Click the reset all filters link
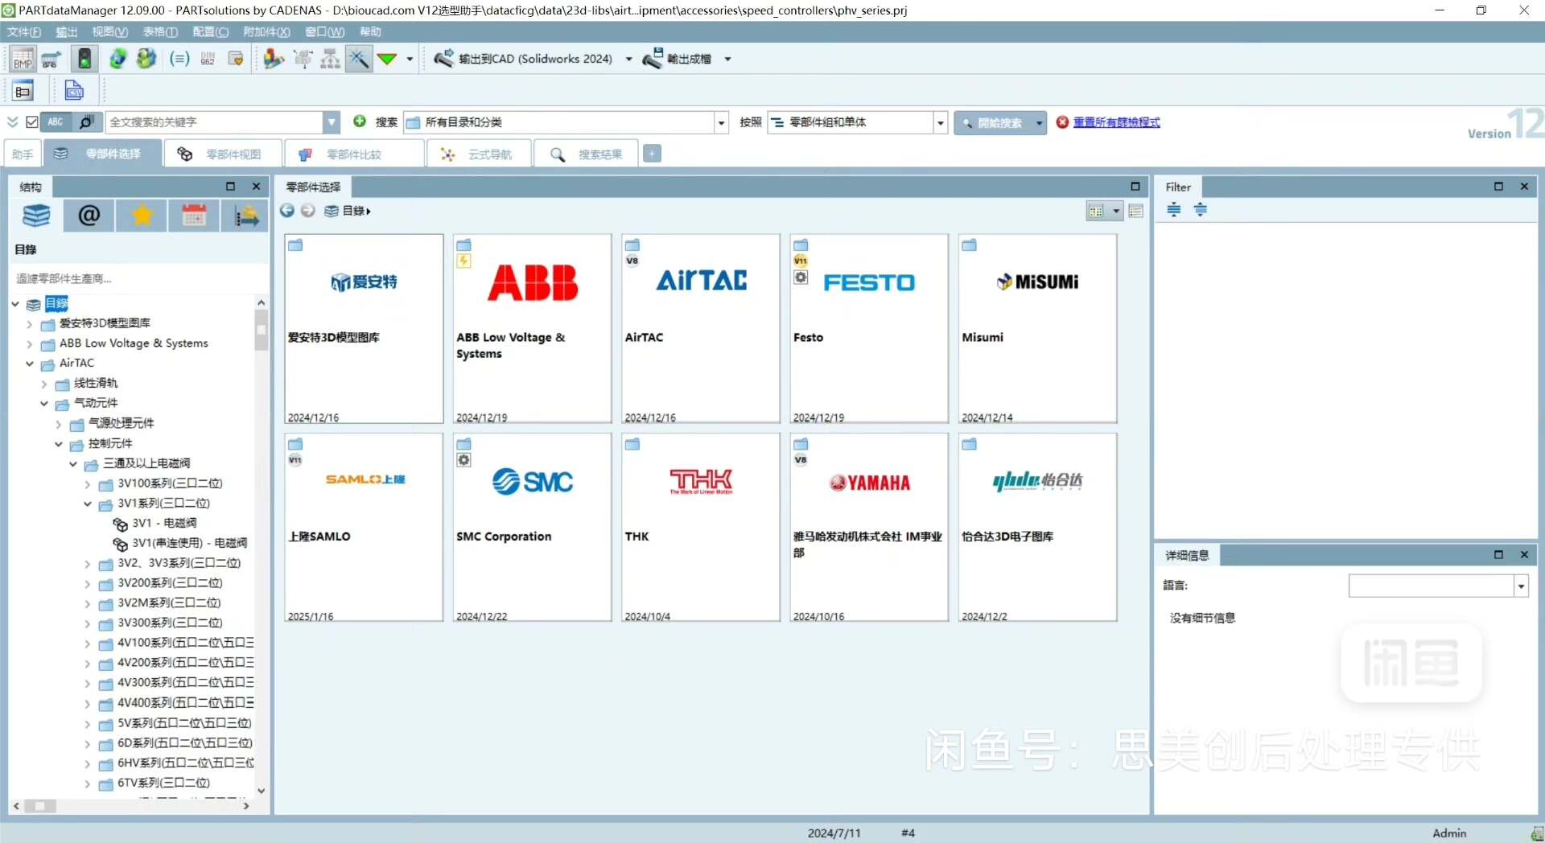The image size is (1545, 843). 1116,122
